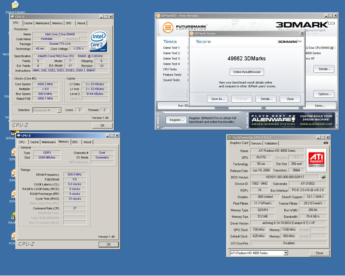The image size is (345, 276).
Task: Select SPD tab in CPU-Z memory window
Action: click(x=75, y=142)
